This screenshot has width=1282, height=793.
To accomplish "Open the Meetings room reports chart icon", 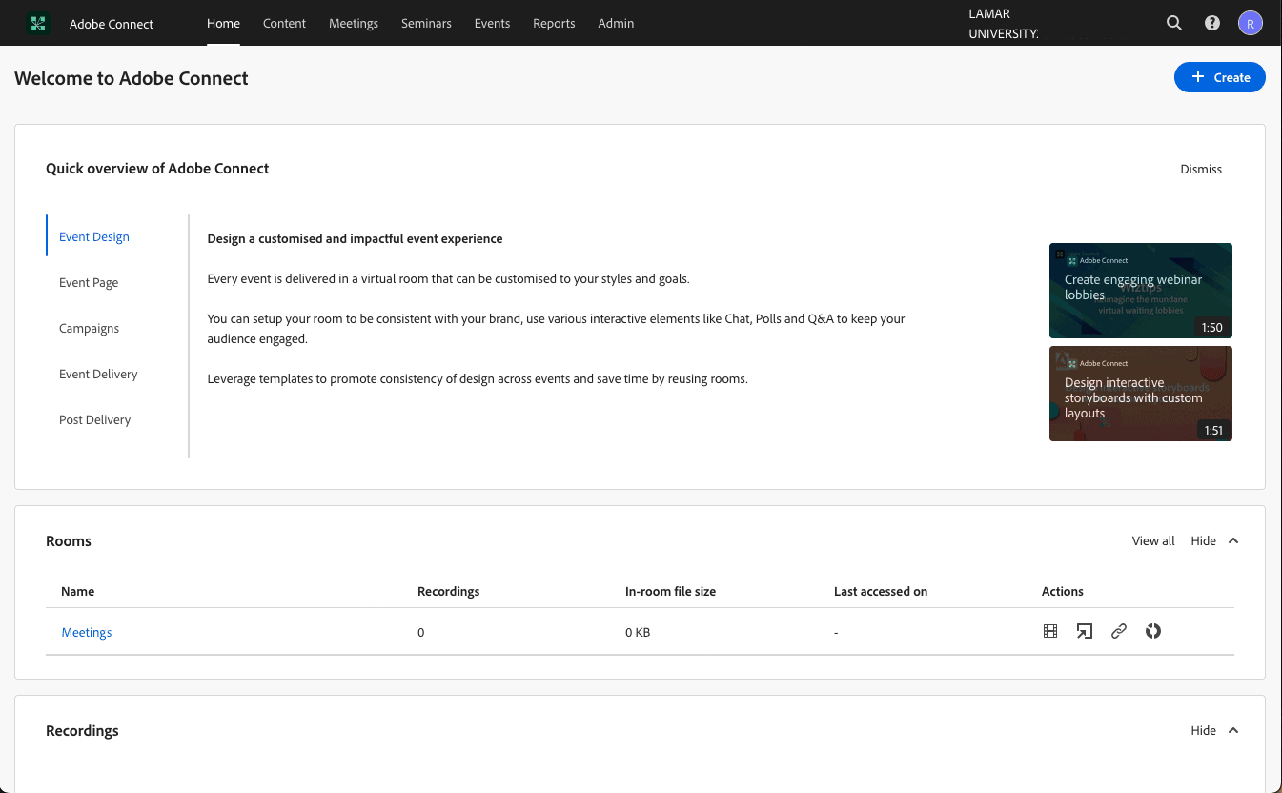I will (1153, 631).
